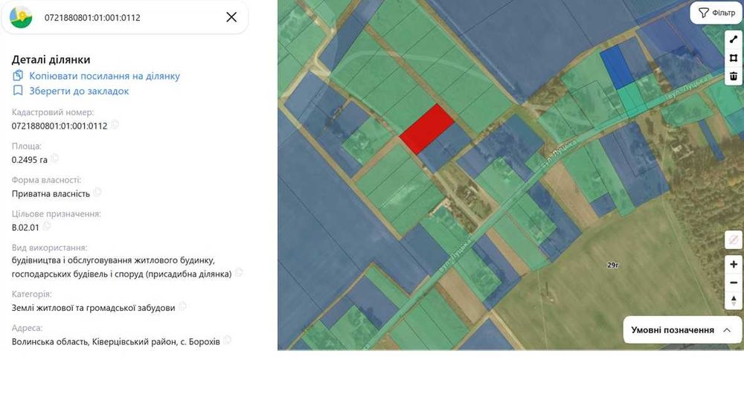Save parcel to bookmarks
This screenshot has height=406, width=744.
coord(79,91)
